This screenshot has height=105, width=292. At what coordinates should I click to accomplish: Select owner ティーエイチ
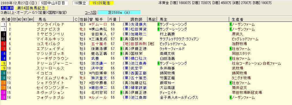pos(168,93)
